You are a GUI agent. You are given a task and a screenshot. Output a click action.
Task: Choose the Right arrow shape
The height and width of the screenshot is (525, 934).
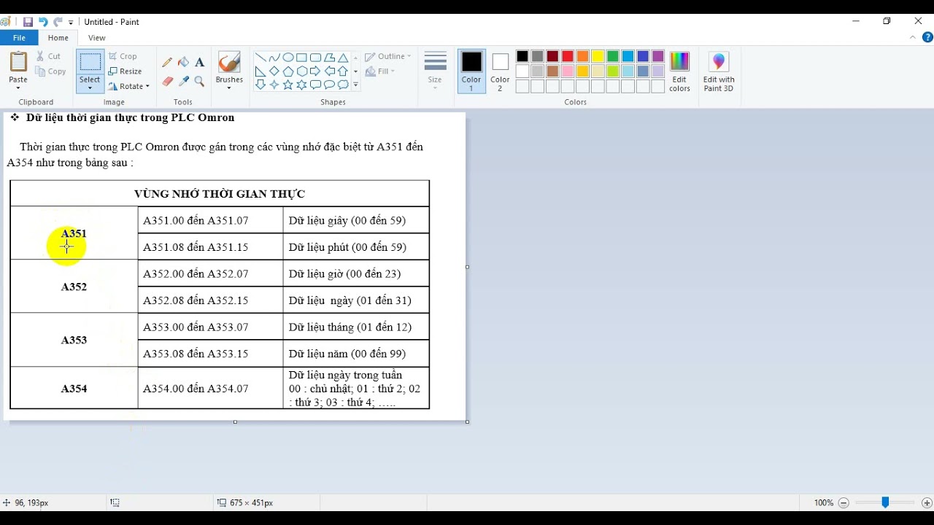pos(315,71)
